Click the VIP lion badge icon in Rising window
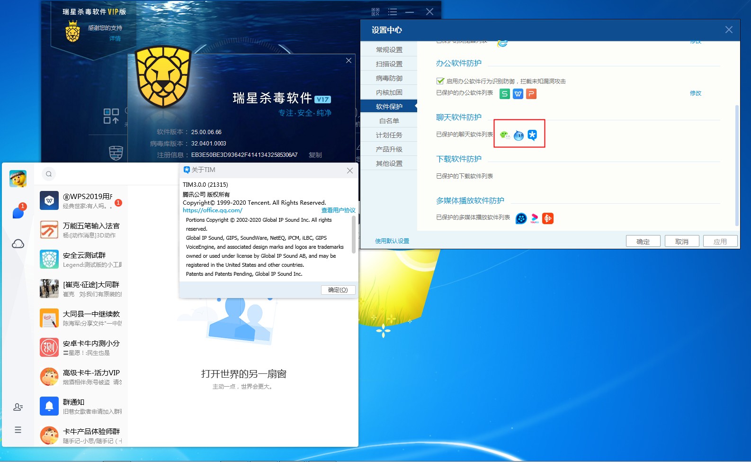The width and height of the screenshot is (751, 462). [72, 31]
